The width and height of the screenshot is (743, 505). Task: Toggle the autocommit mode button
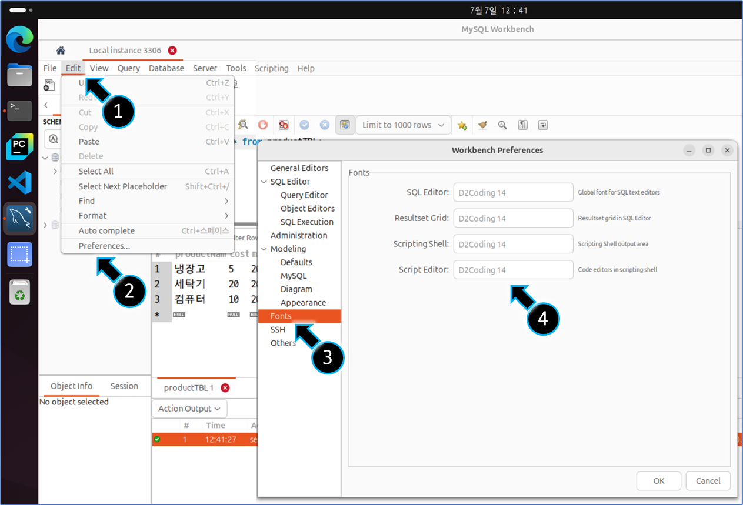pyautogui.click(x=345, y=125)
